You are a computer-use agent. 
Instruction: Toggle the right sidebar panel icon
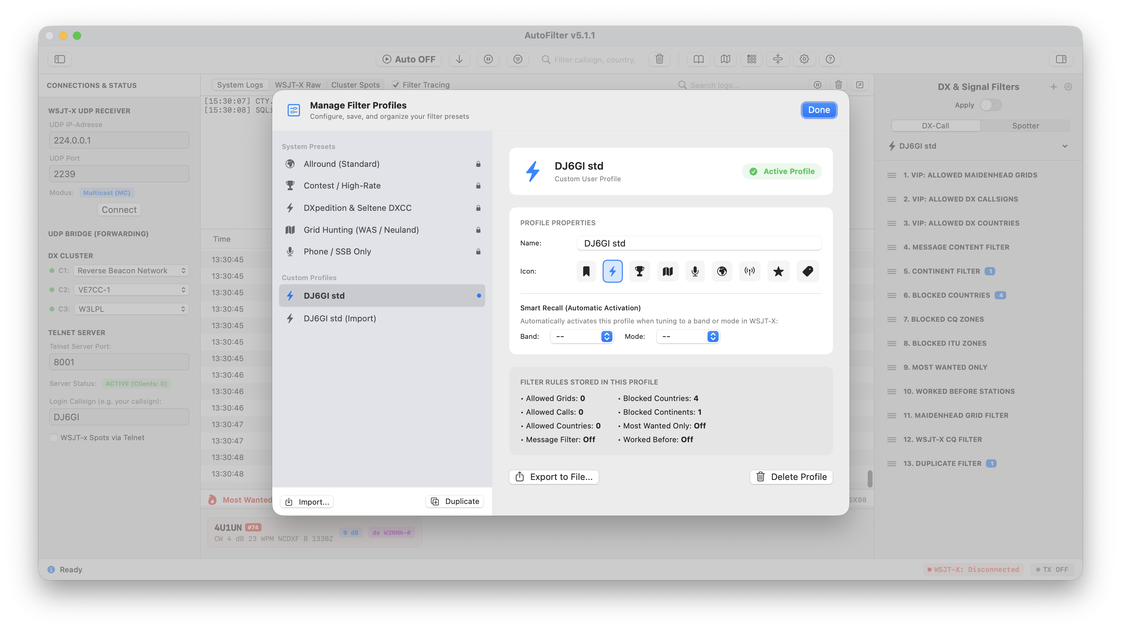click(1061, 59)
